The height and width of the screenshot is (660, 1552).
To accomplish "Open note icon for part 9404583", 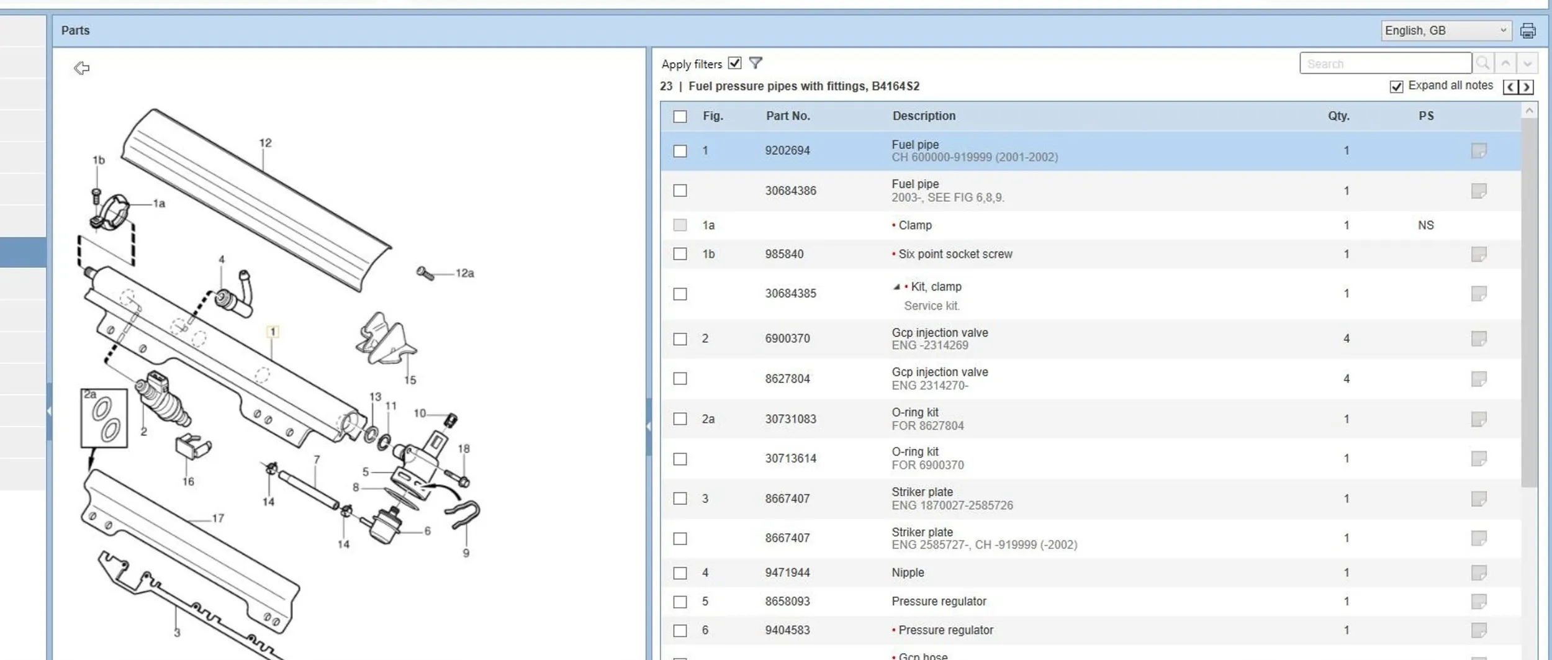I will pos(1479,630).
